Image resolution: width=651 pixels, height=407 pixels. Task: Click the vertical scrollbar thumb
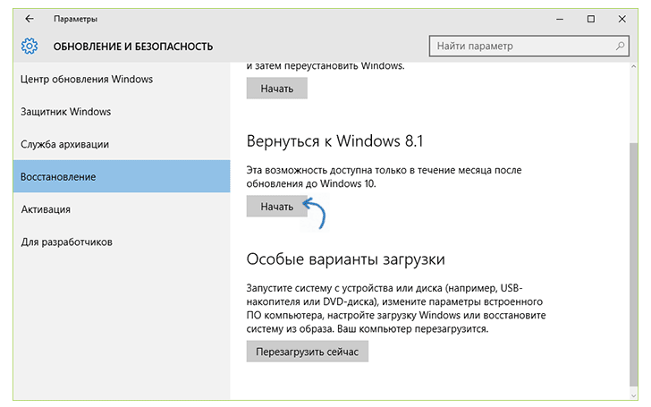tap(633, 265)
